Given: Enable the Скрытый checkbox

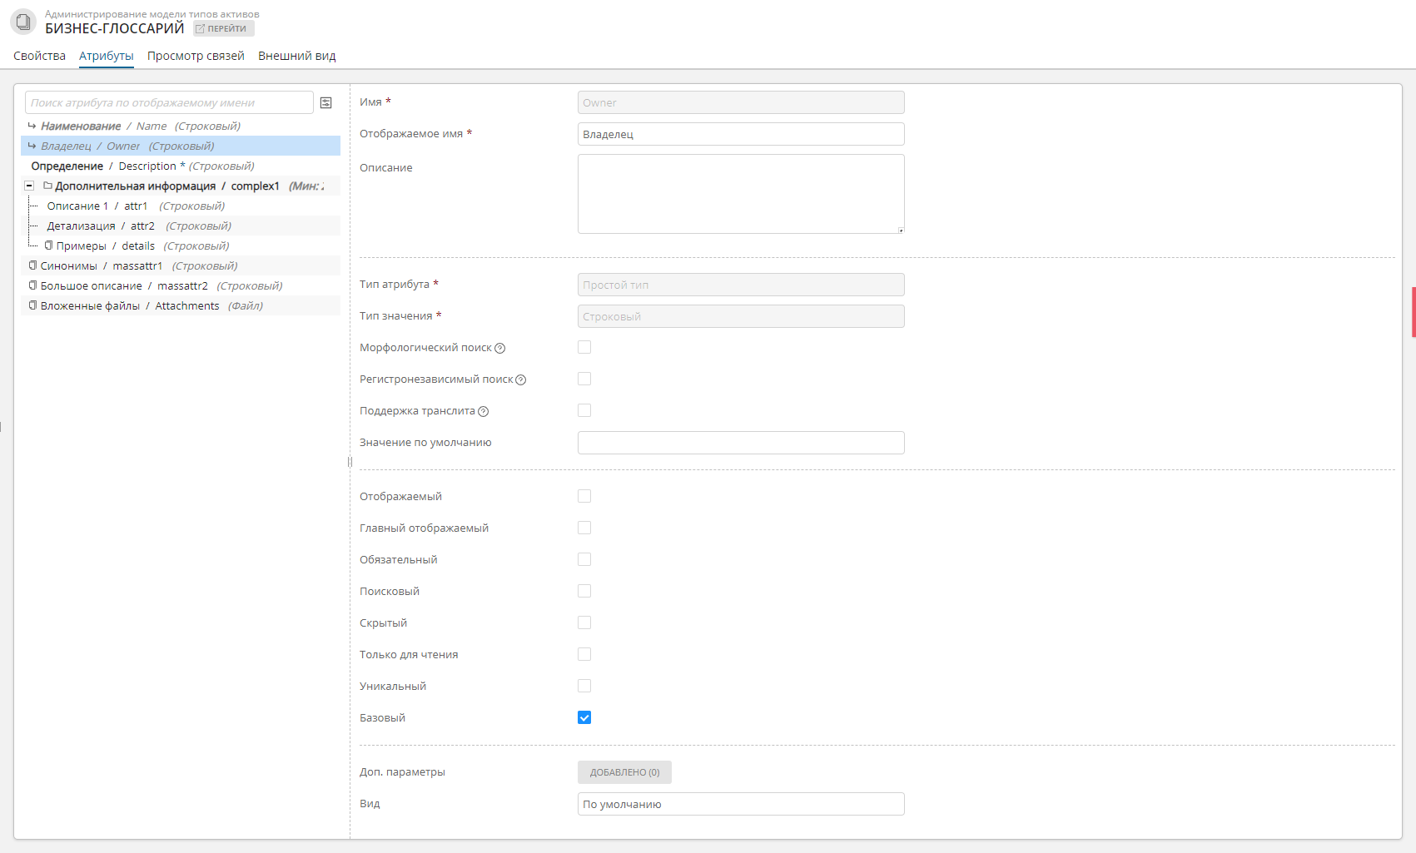Looking at the screenshot, I should click(584, 622).
